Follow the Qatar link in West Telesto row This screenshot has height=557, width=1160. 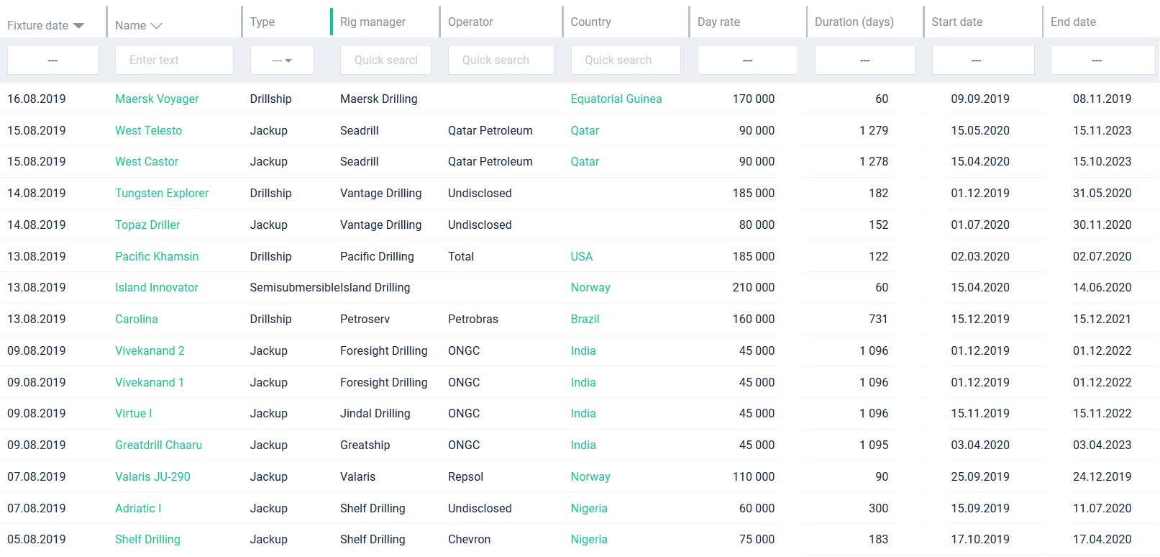(x=585, y=131)
